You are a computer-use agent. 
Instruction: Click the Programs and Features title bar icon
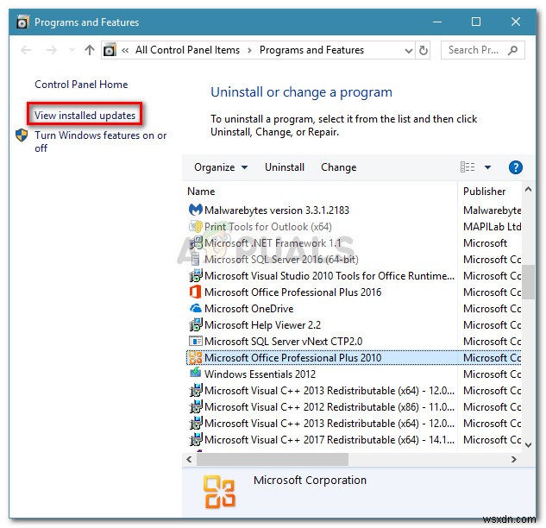pos(22,22)
